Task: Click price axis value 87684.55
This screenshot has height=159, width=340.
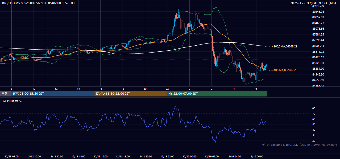Action: (x=318, y=34)
